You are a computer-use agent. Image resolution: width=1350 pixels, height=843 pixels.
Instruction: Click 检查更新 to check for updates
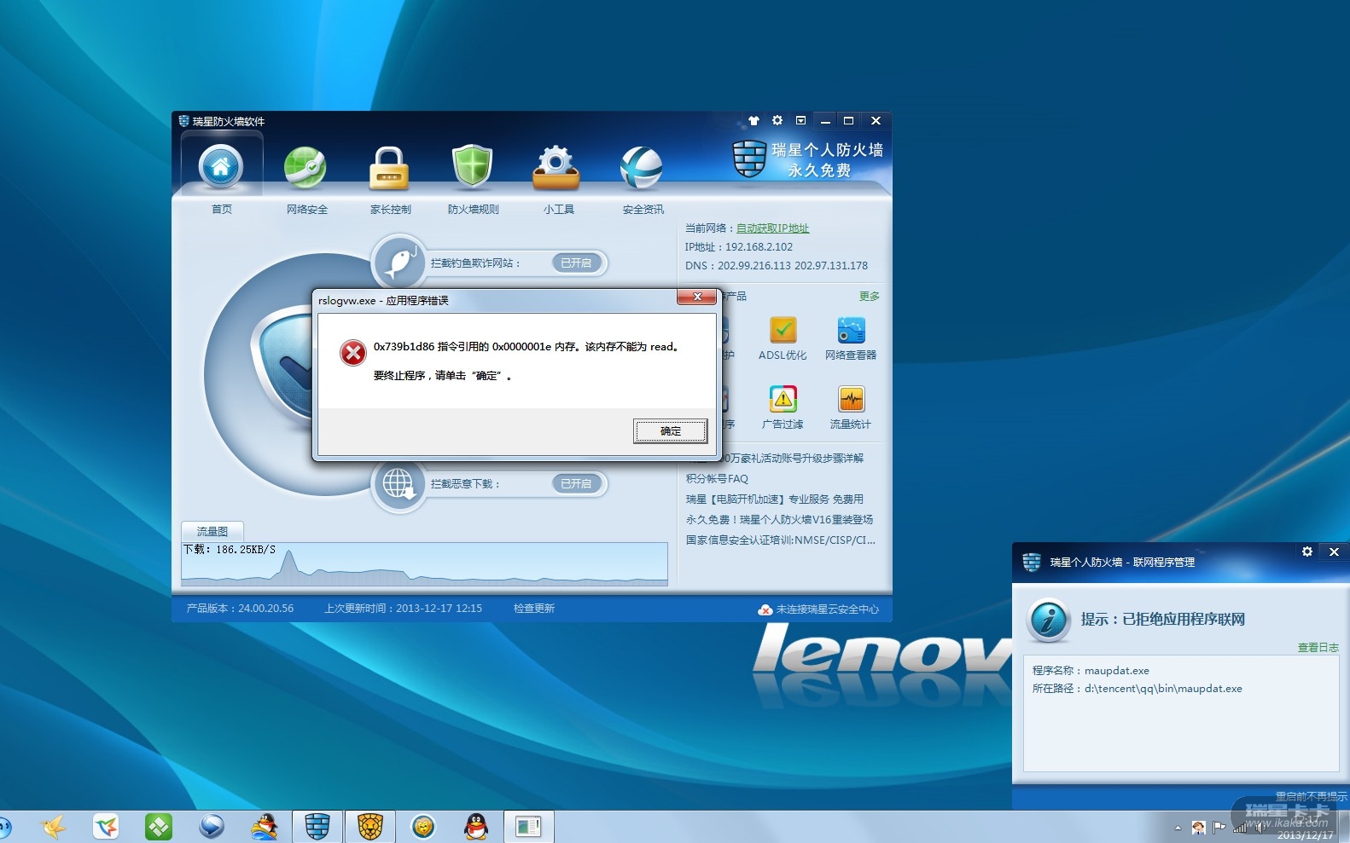coord(534,609)
